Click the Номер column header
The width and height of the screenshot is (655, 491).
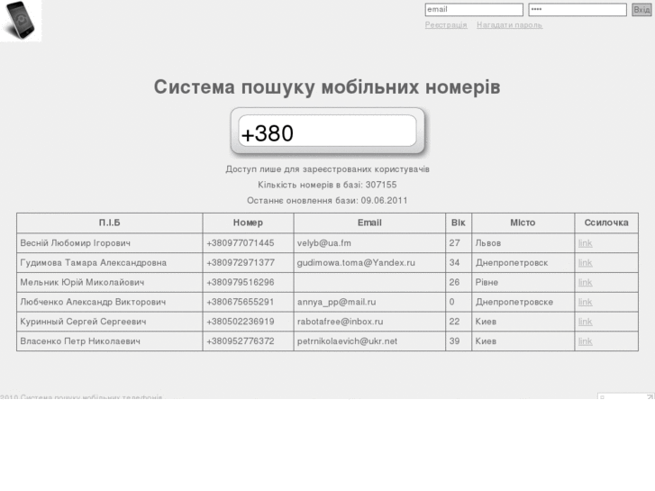248,223
